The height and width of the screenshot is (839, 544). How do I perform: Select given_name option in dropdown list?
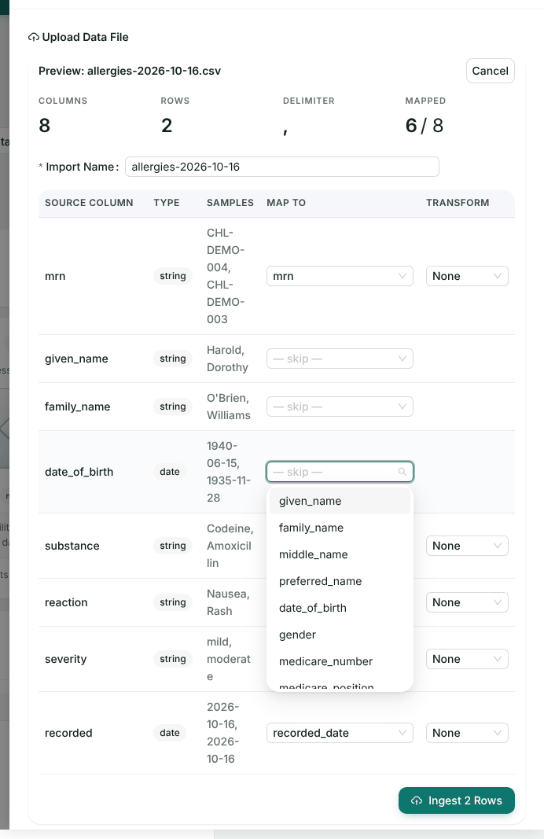point(340,501)
